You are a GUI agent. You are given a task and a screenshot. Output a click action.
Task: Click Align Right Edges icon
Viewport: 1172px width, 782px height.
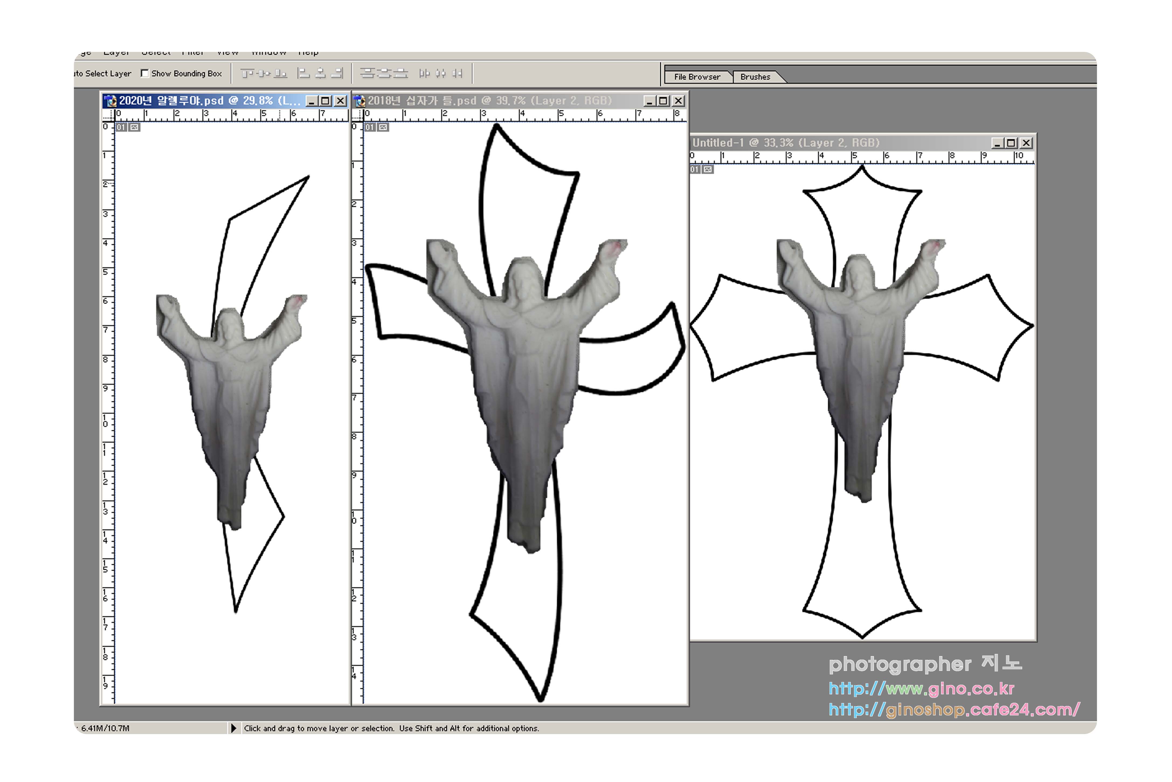(x=337, y=74)
